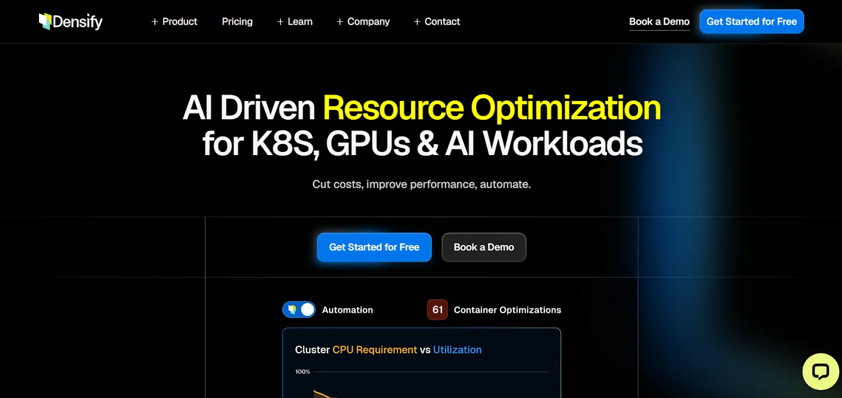
Task: Click the plus icon beside Learn
Action: (x=280, y=22)
